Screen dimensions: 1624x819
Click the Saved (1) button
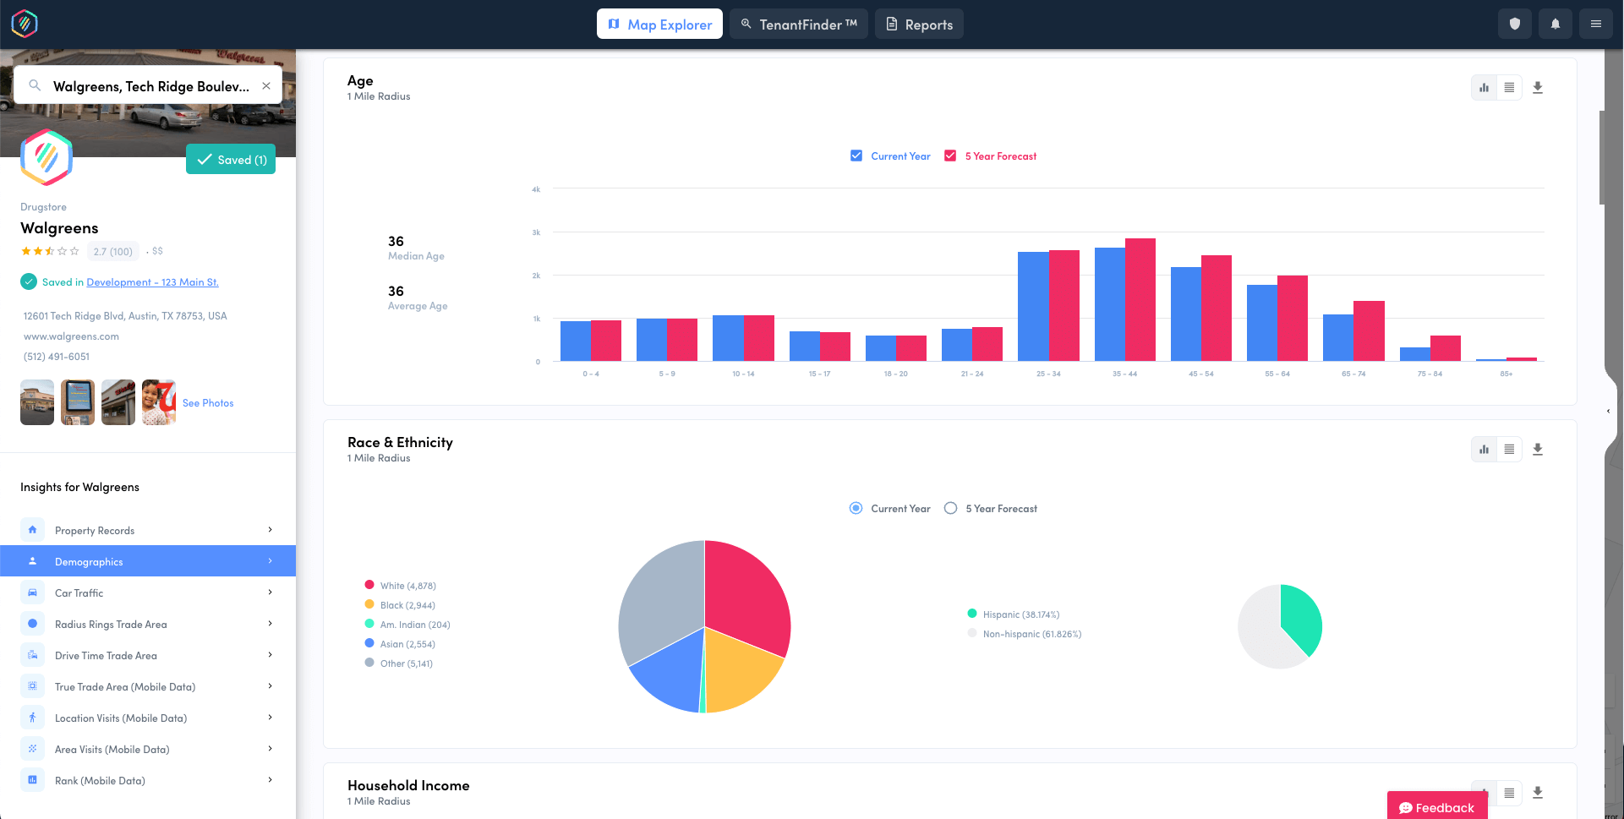coord(230,159)
